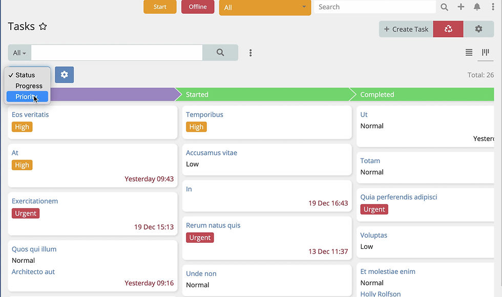Click the Offline button
Viewport: 502px width, 297px height.
pos(198,7)
